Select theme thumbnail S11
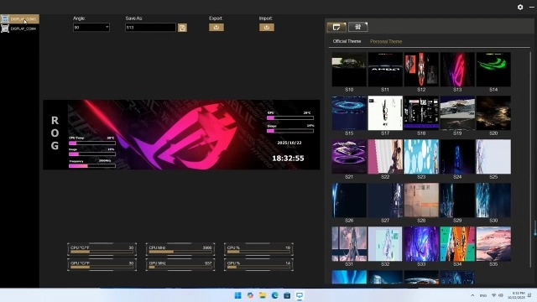 tap(385, 69)
